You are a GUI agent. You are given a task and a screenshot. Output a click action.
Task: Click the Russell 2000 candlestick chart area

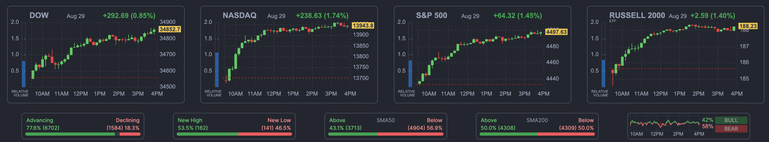tap(673, 55)
